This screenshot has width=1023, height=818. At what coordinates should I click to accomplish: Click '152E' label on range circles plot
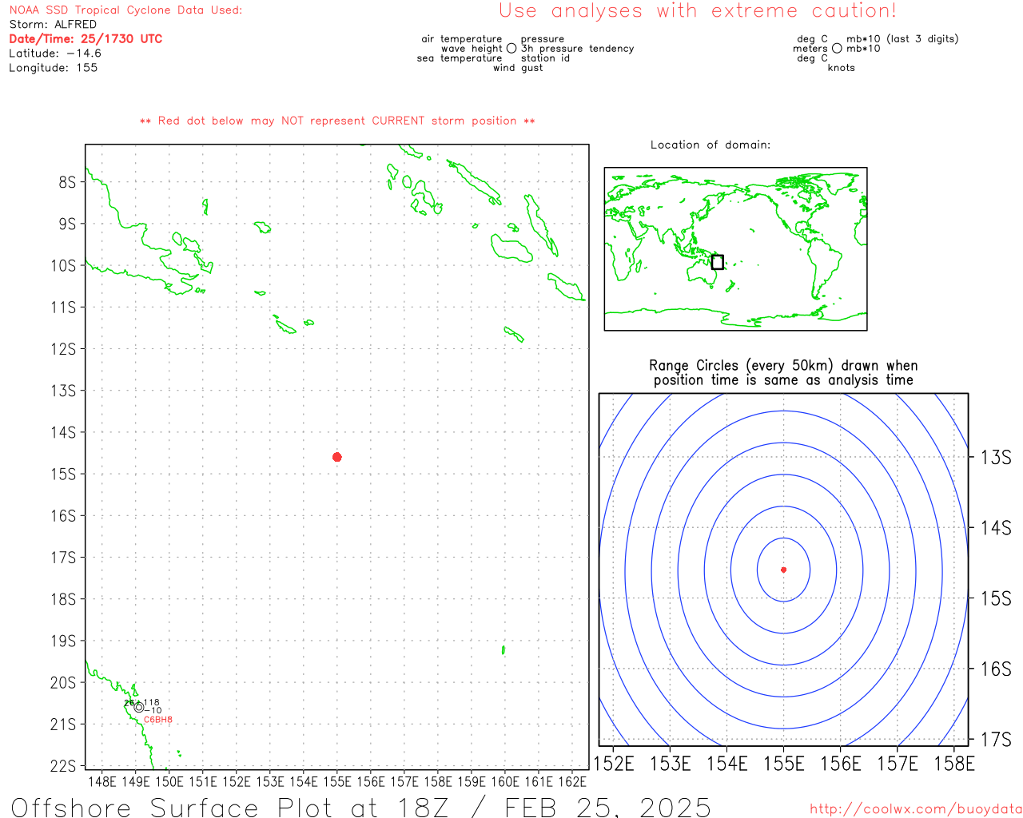(614, 764)
